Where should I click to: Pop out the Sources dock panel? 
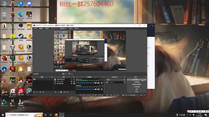point(74,77)
